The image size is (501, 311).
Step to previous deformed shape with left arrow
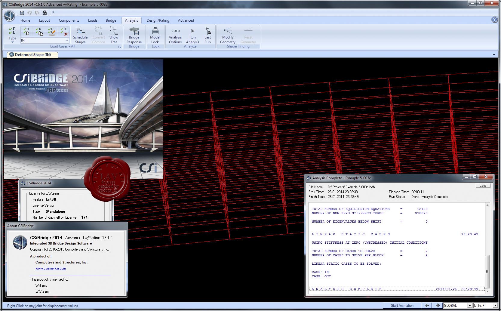[x=427, y=306]
